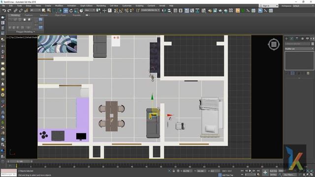Toggle the Scene Explorer icon
Viewport: 315px width, 177px height.
pos(175,10)
